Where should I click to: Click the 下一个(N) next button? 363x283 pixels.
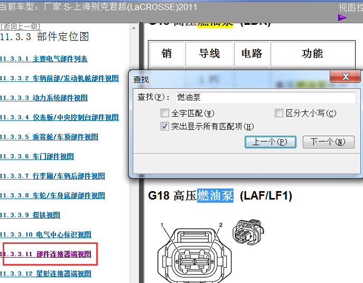pos(329,142)
